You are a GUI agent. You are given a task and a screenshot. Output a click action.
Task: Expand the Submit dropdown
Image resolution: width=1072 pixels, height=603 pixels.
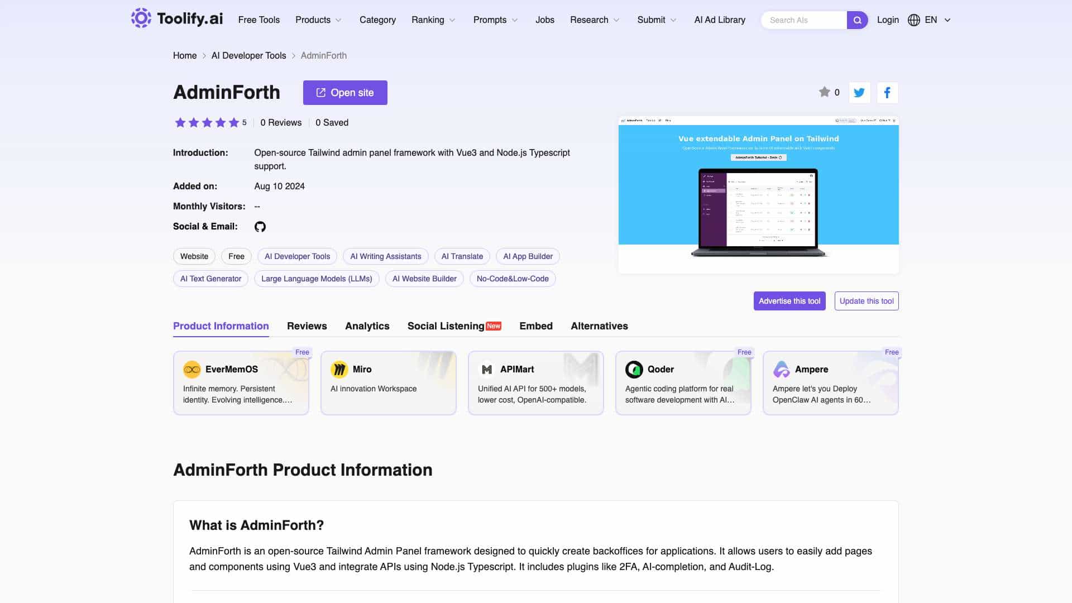(657, 20)
